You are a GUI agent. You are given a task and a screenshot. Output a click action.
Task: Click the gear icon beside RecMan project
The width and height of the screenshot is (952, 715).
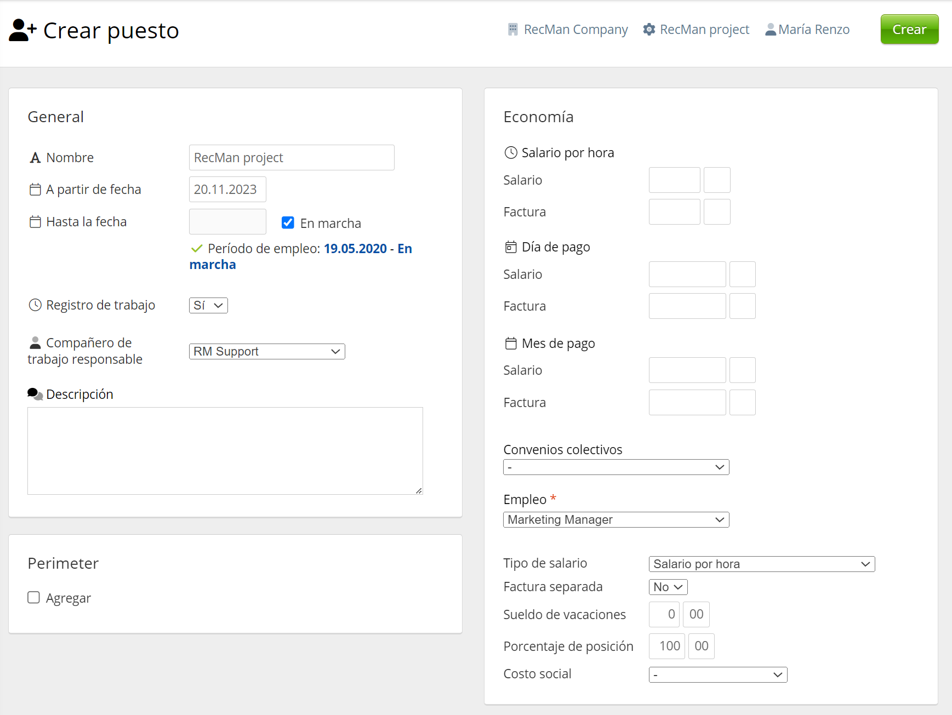click(x=649, y=30)
